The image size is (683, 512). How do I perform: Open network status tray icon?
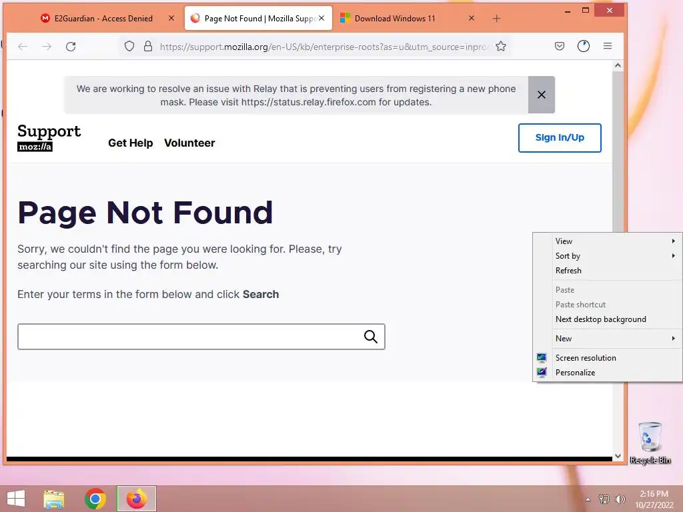pos(604,499)
